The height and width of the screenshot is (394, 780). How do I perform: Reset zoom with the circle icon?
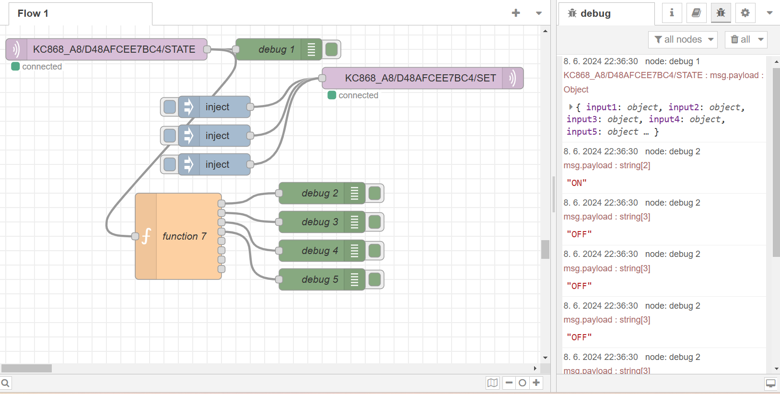coord(523,382)
